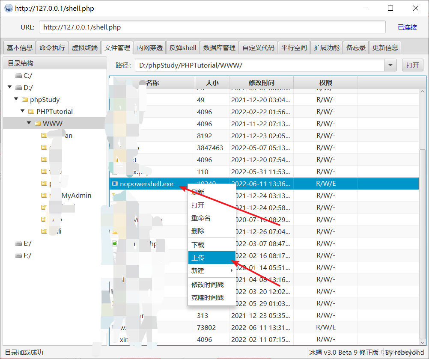
Task: Click the 目录加载成功 status text
Action: point(24,352)
